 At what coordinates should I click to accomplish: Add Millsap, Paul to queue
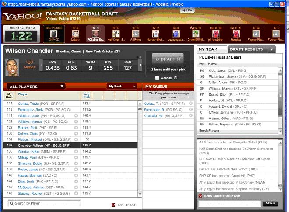tap(76, 157)
